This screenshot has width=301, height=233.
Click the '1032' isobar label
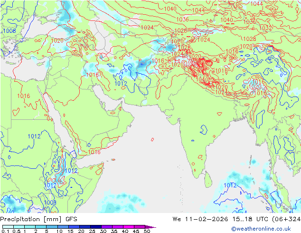[x=265, y=28]
